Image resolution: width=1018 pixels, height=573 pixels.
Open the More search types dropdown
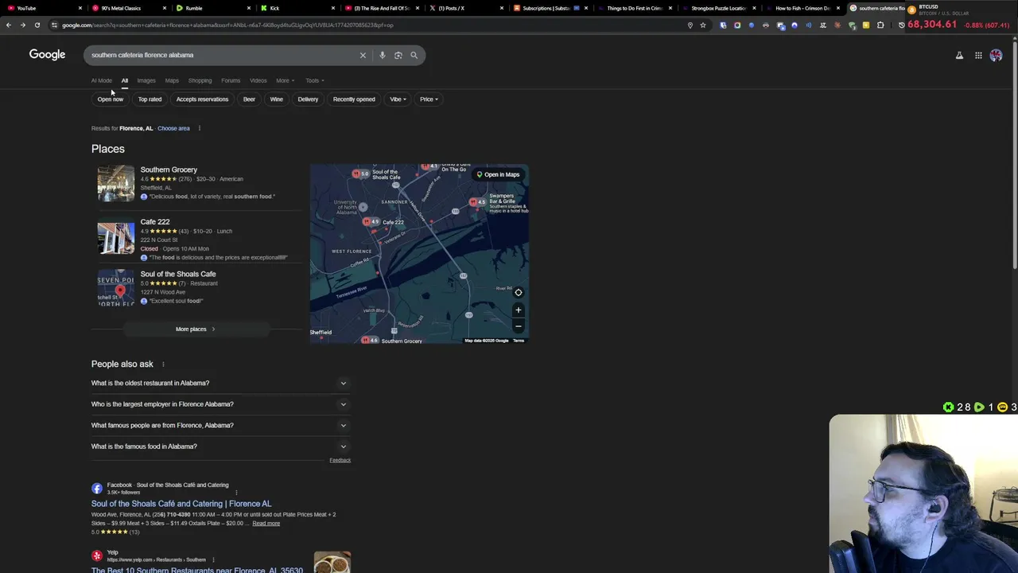(285, 80)
